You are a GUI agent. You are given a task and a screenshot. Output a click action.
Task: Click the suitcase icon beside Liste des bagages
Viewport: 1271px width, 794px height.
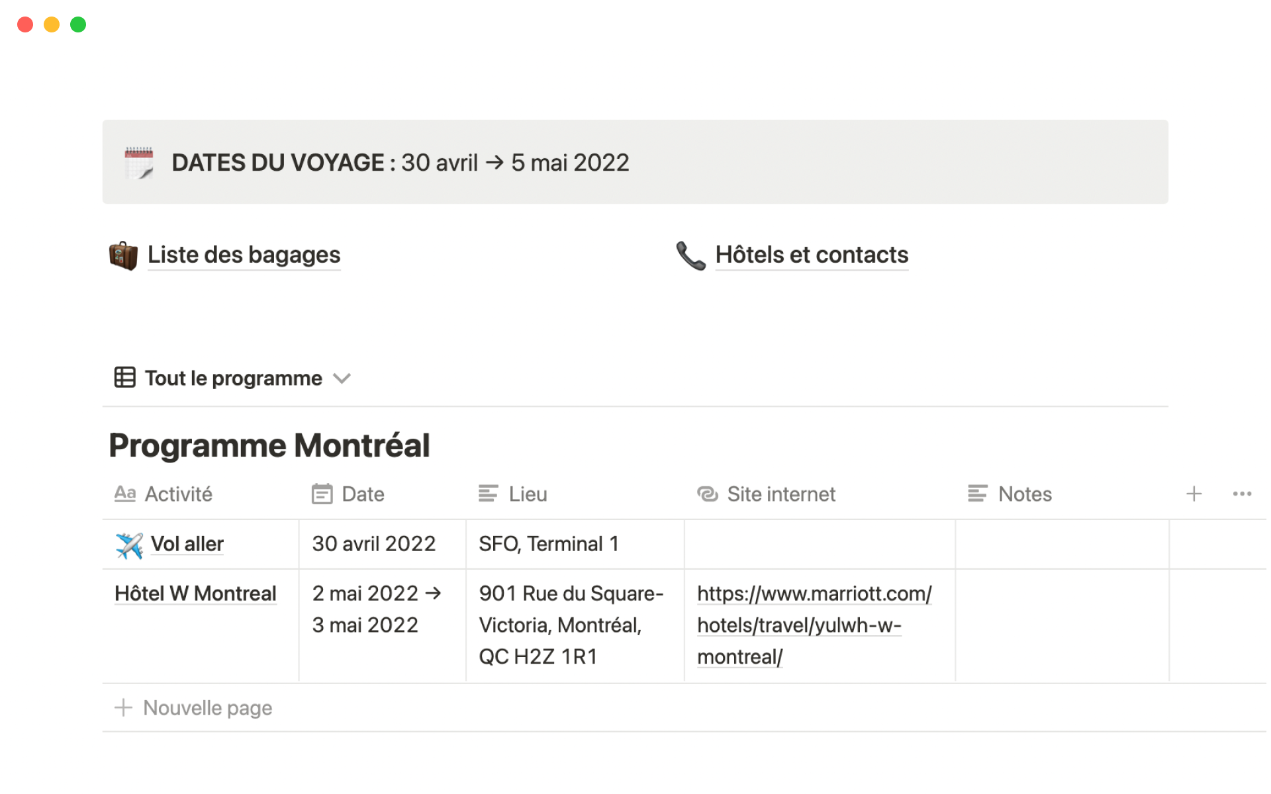[x=123, y=255]
